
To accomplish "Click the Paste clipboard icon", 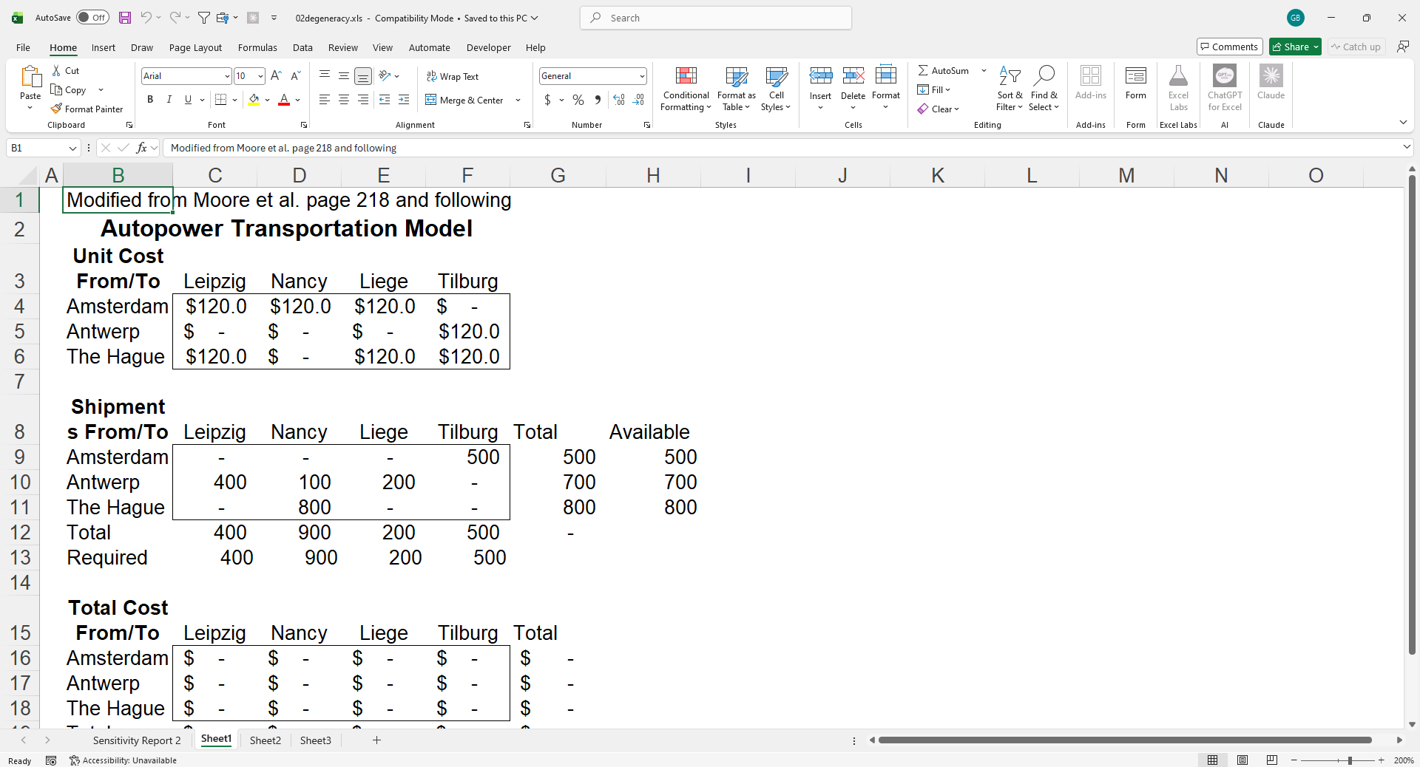I will point(30,77).
